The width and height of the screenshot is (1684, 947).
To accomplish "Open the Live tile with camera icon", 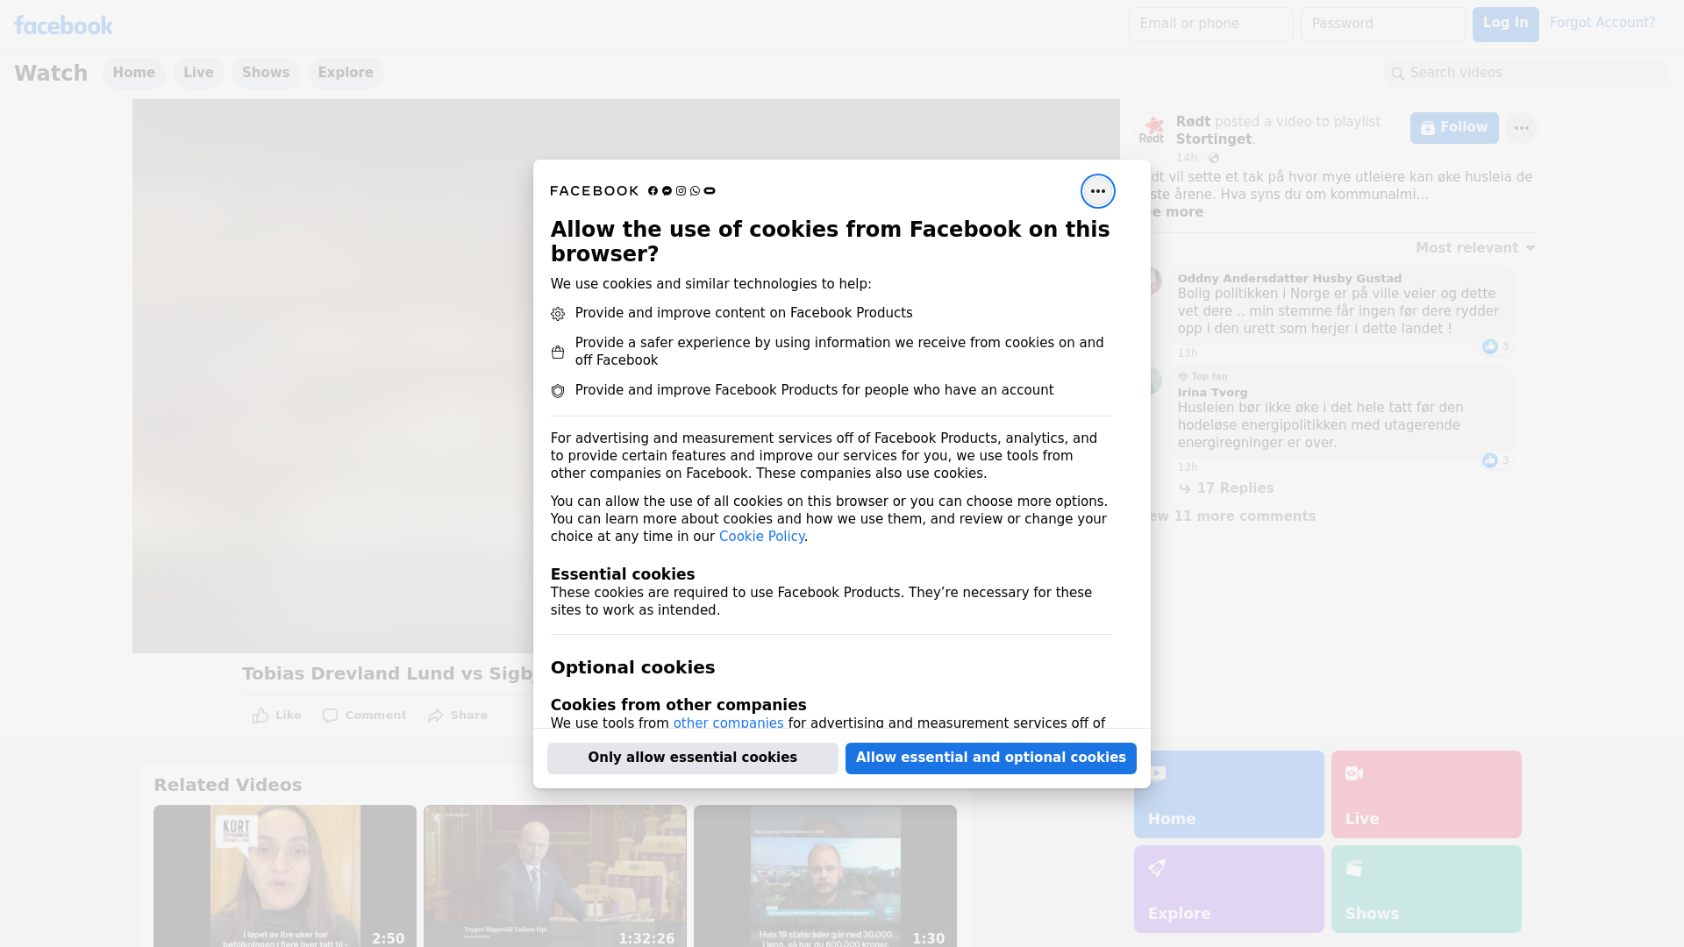I will pyautogui.click(x=1426, y=794).
